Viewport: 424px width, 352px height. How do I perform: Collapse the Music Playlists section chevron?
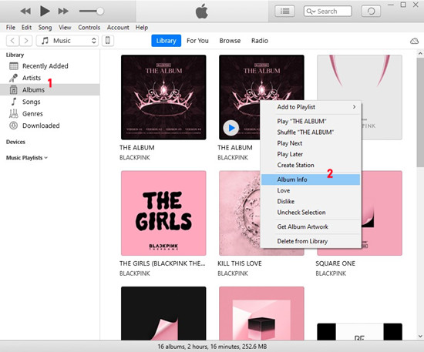tap(46, 157)
